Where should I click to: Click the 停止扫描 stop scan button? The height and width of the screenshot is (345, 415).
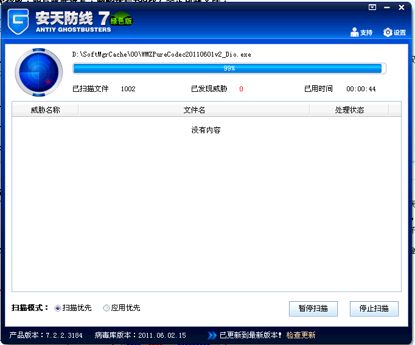click(374, 308)
